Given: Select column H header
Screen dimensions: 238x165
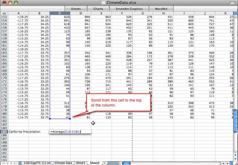Looking at the screenshot, I should [x=164, y=13].
